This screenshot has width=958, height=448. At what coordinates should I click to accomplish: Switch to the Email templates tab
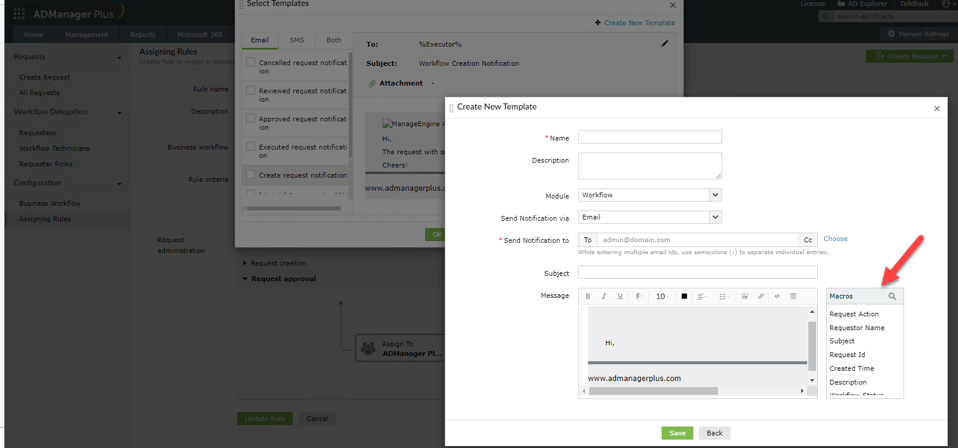point(260,40)
